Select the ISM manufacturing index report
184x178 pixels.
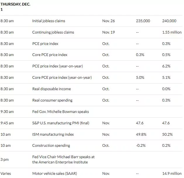click(x=53, y=134)
